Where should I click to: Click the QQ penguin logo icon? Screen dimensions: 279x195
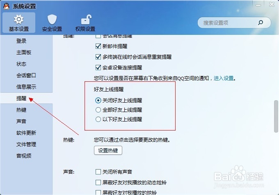7,6
